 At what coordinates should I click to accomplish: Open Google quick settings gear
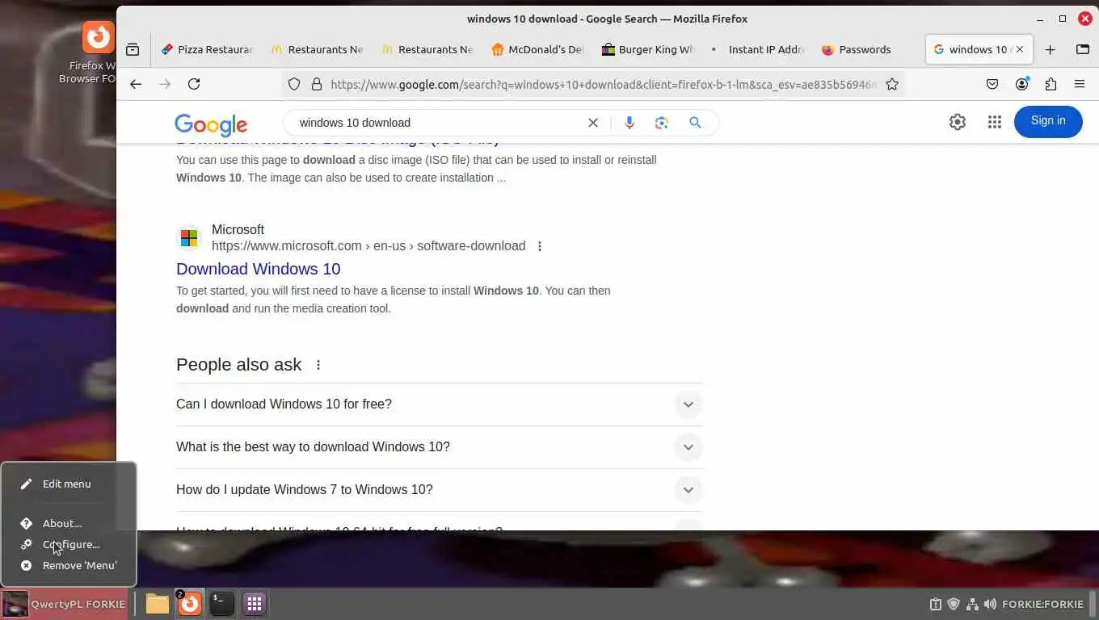tap(958, 122)
